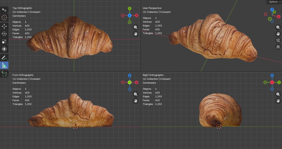Click 'Vertices 603' in Front Orthographic view
The width and height of the screenshot is (282, 149).
[x=21, y=93]
